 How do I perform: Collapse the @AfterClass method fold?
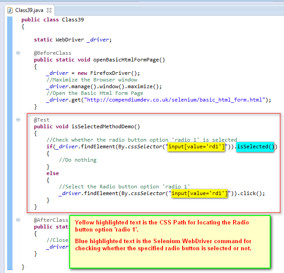[18, 220]
